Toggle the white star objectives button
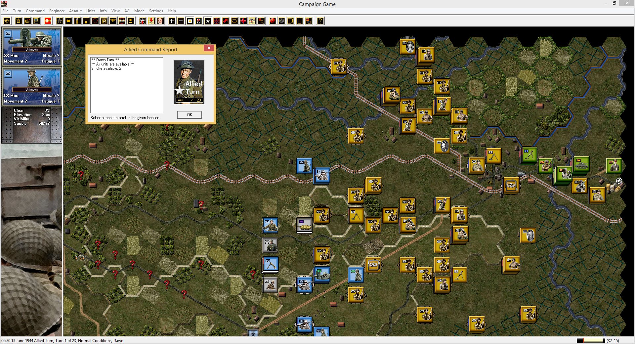635x344 pixels. [208, 21]
